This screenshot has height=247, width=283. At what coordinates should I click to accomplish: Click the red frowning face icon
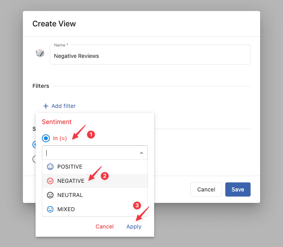50,181
